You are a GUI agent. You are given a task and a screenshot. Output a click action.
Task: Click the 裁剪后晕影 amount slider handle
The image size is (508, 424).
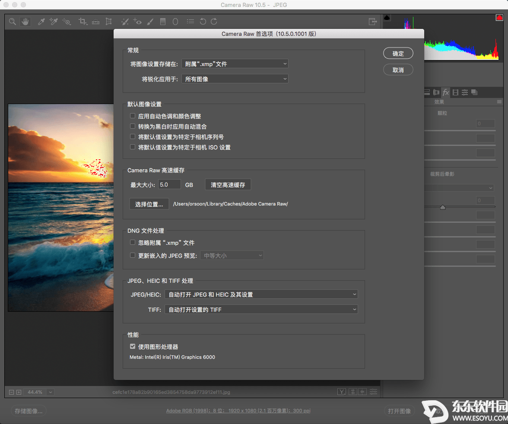pos(442,207)
